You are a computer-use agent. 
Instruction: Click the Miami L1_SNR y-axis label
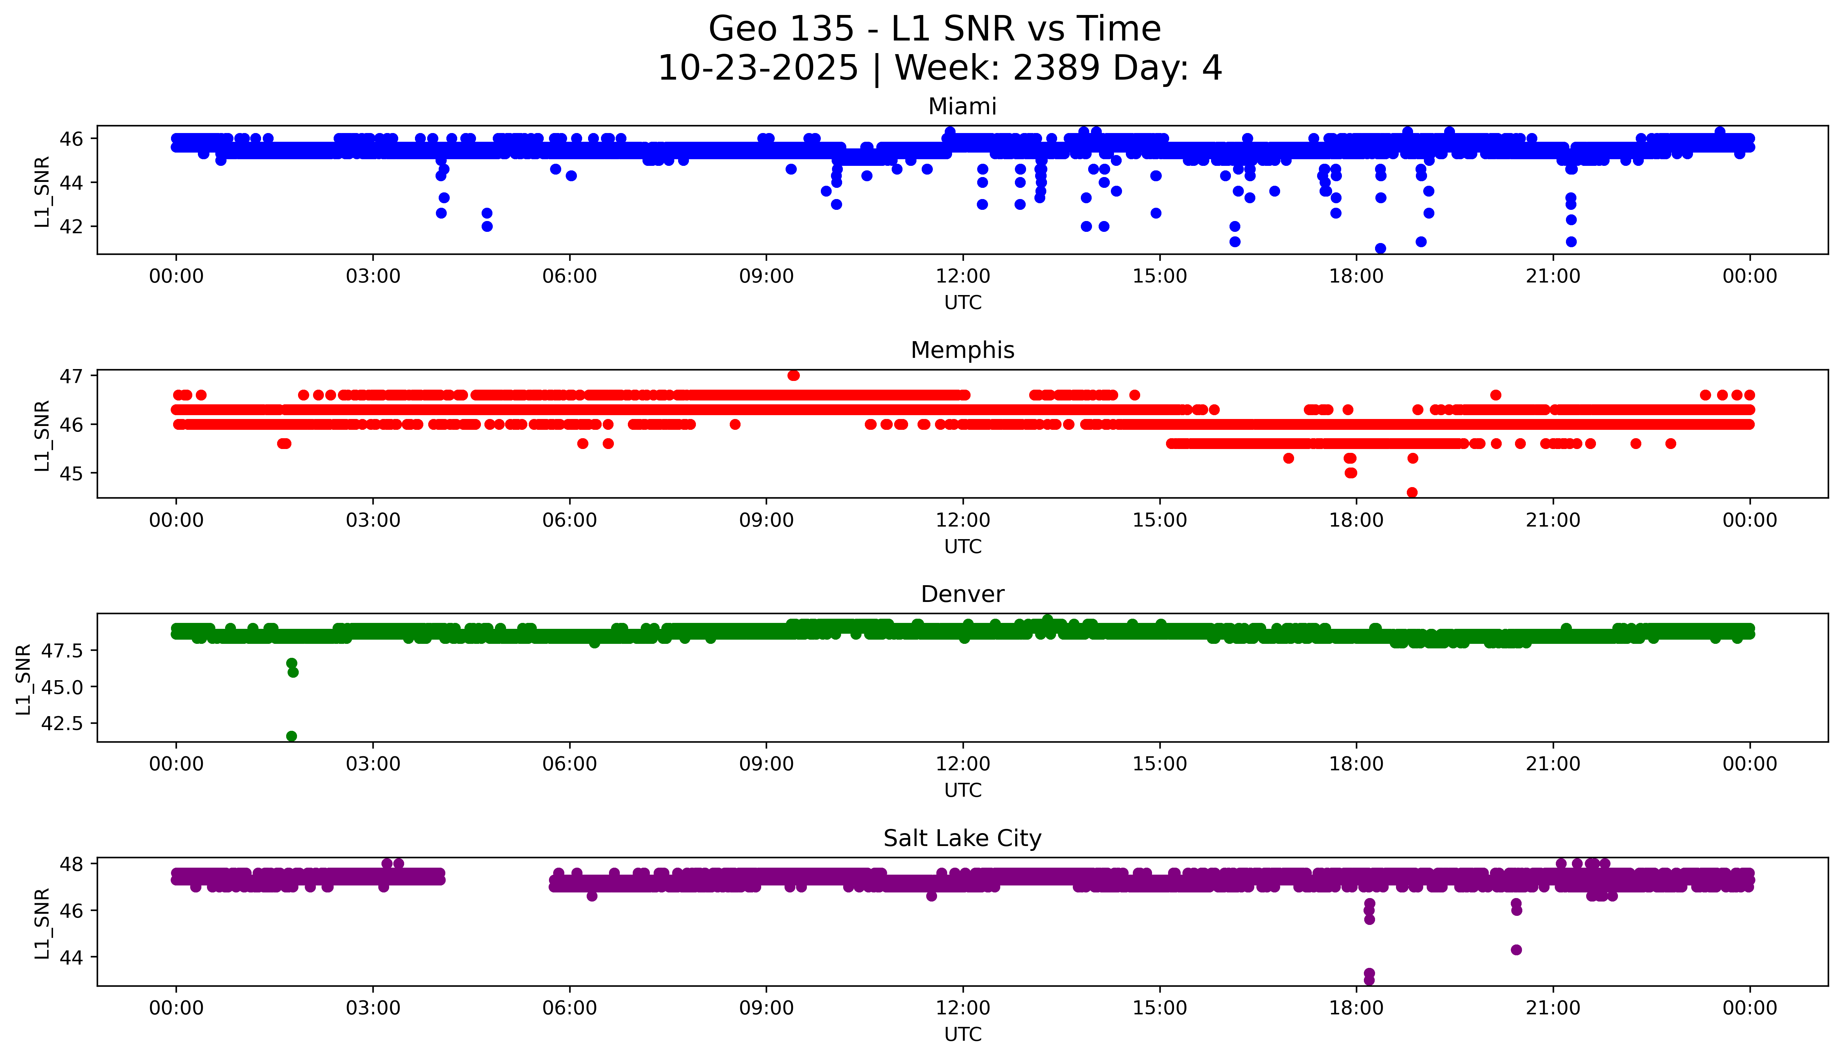pyautogui.click(x=42, y=192)
